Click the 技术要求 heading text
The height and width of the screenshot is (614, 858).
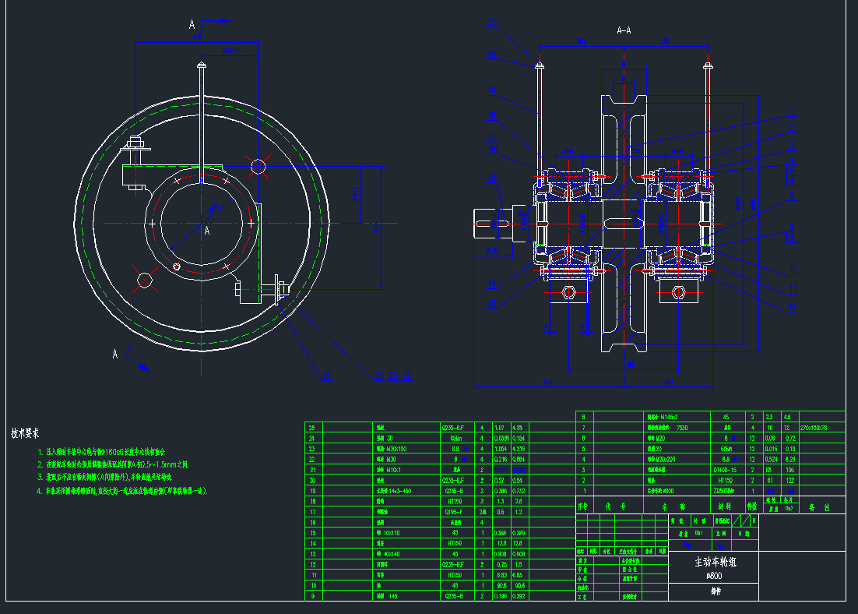click(26, 432)
